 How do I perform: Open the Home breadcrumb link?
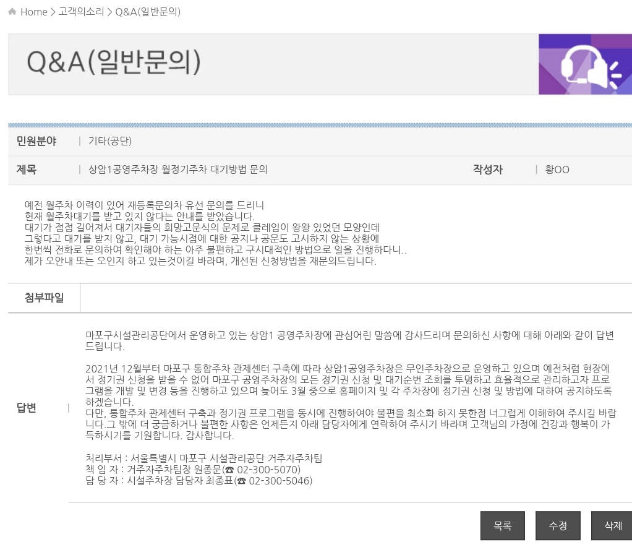(x=33, y=12)
